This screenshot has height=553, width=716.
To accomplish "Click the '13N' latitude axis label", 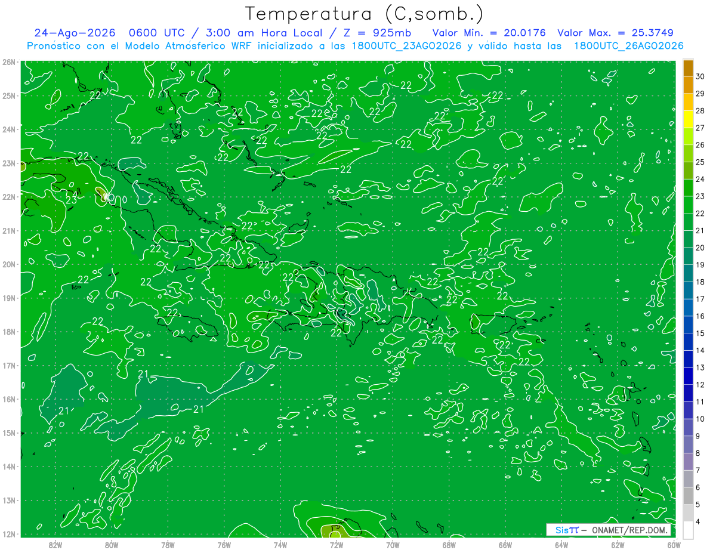I will [x=9, y=500].
